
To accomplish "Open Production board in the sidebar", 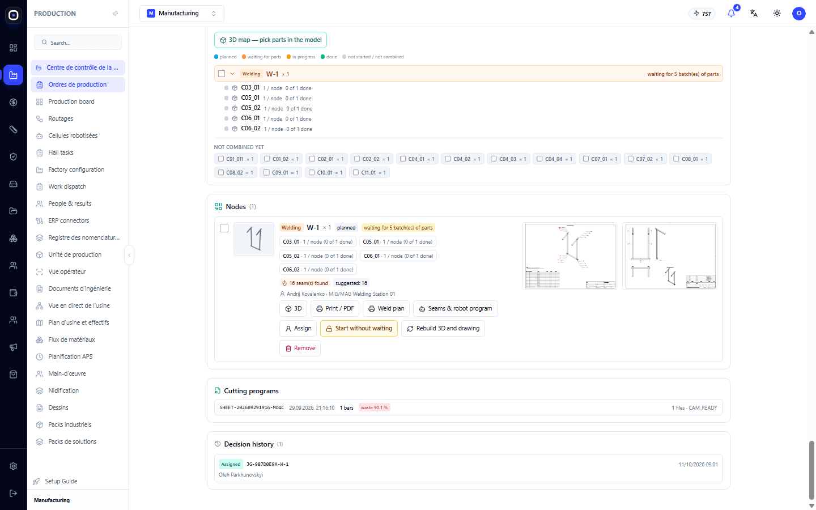I will (x=78, y=101).
